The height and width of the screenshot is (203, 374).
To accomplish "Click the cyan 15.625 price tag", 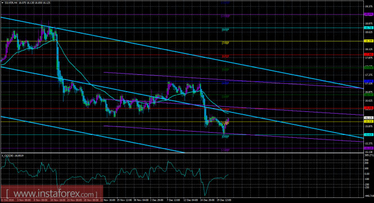I will click(x=368, y=135).
